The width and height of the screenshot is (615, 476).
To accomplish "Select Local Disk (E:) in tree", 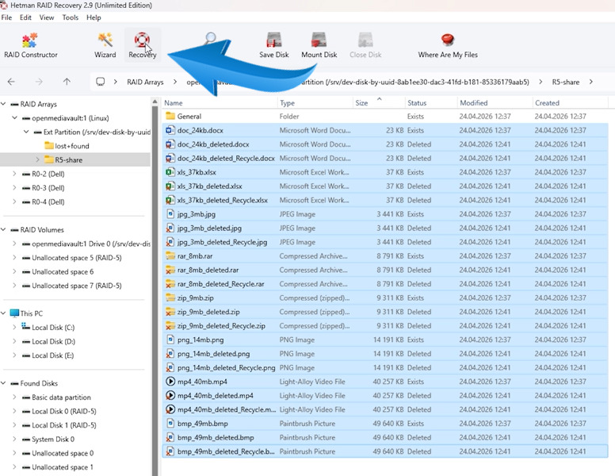I will (x=52, y=355).
